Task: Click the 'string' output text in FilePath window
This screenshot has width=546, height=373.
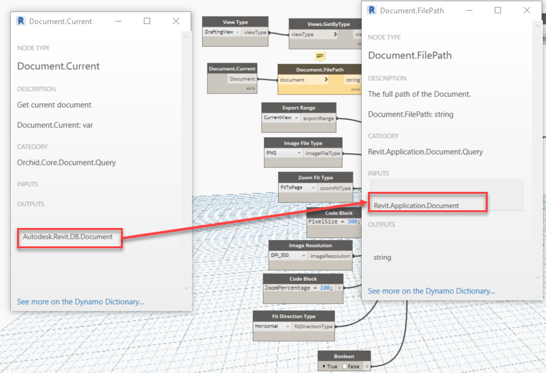Action: [383, 257]
